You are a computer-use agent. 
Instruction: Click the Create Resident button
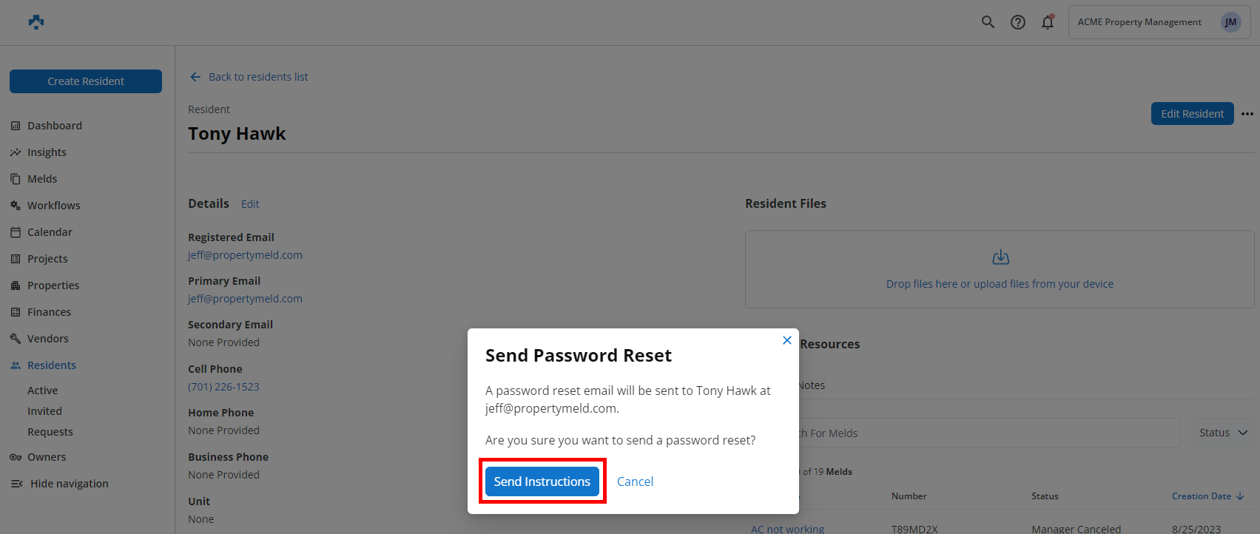[86, 81]
